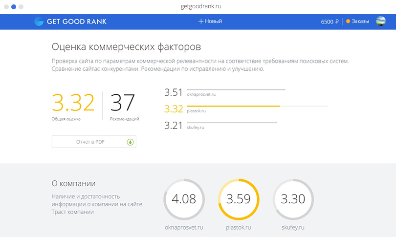Image resolution: width=396 pixels, height=237 pixels.
Task: Click the large yellow 3.32 overall score
Action: pyautogui.click(x=73, y=103)
